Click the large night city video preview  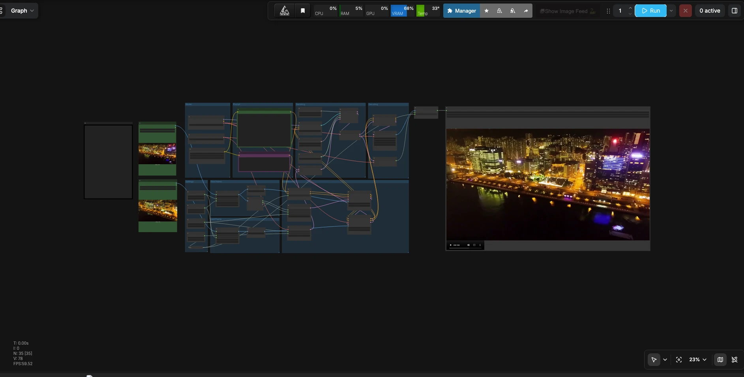[548, 184]
